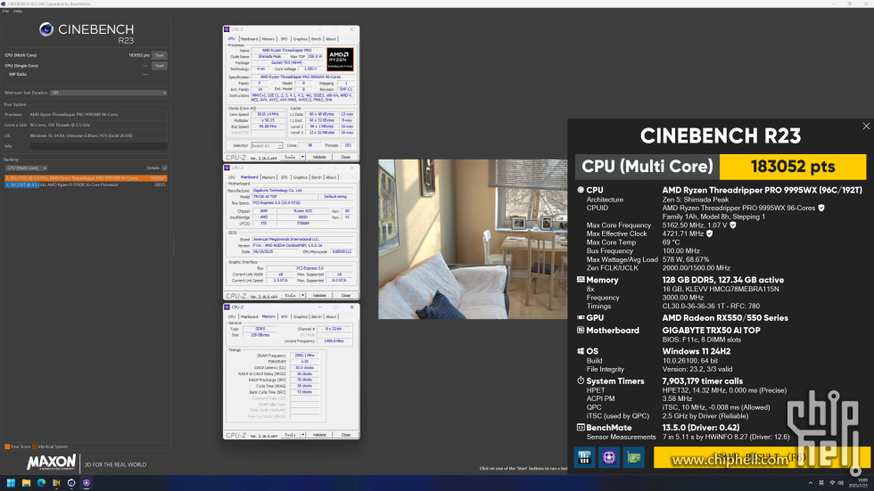
Task: Click the BenchMate graphics card icon button
Action: coord(634,458)
